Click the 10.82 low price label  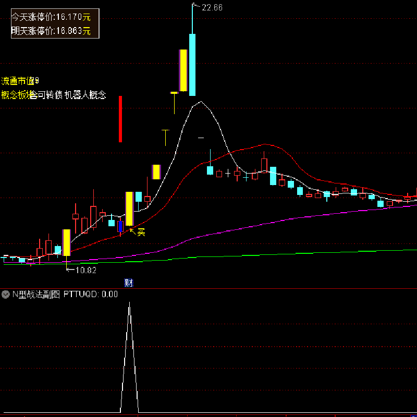tap(85, 270)
